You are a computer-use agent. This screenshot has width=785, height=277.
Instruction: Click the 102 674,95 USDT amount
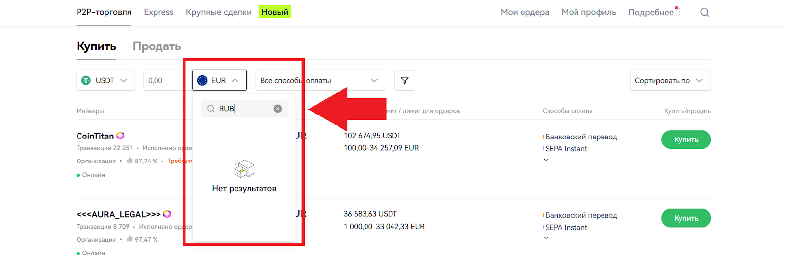(x=372, y=136)
